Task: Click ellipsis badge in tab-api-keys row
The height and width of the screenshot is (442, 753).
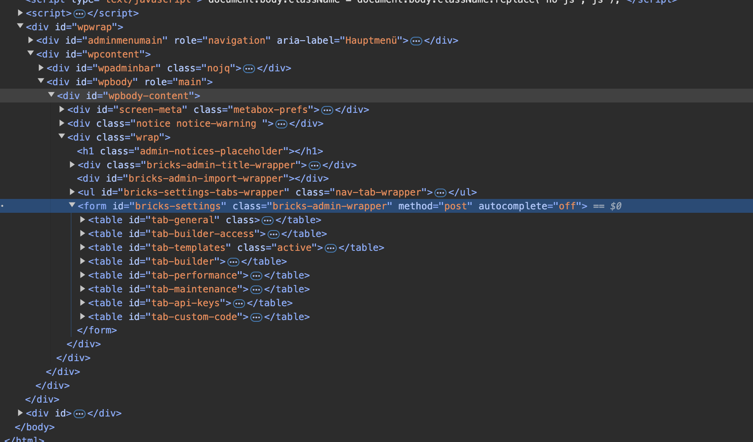Action: [x=239, y=304]
